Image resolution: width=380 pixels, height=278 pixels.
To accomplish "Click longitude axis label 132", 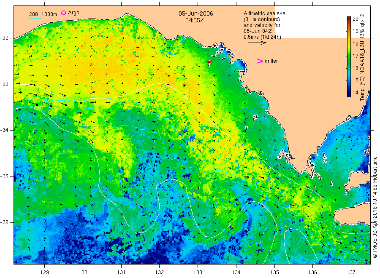I will click(x=160, y=273).
